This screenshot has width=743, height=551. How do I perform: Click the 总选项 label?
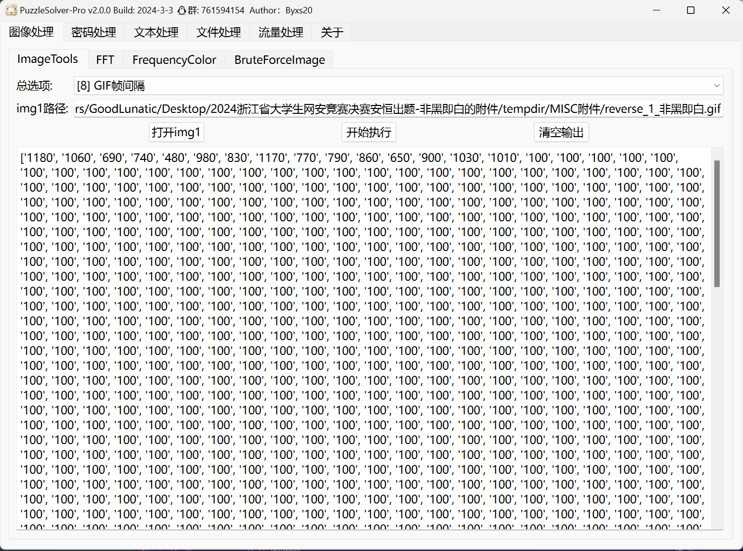[35, 86]
